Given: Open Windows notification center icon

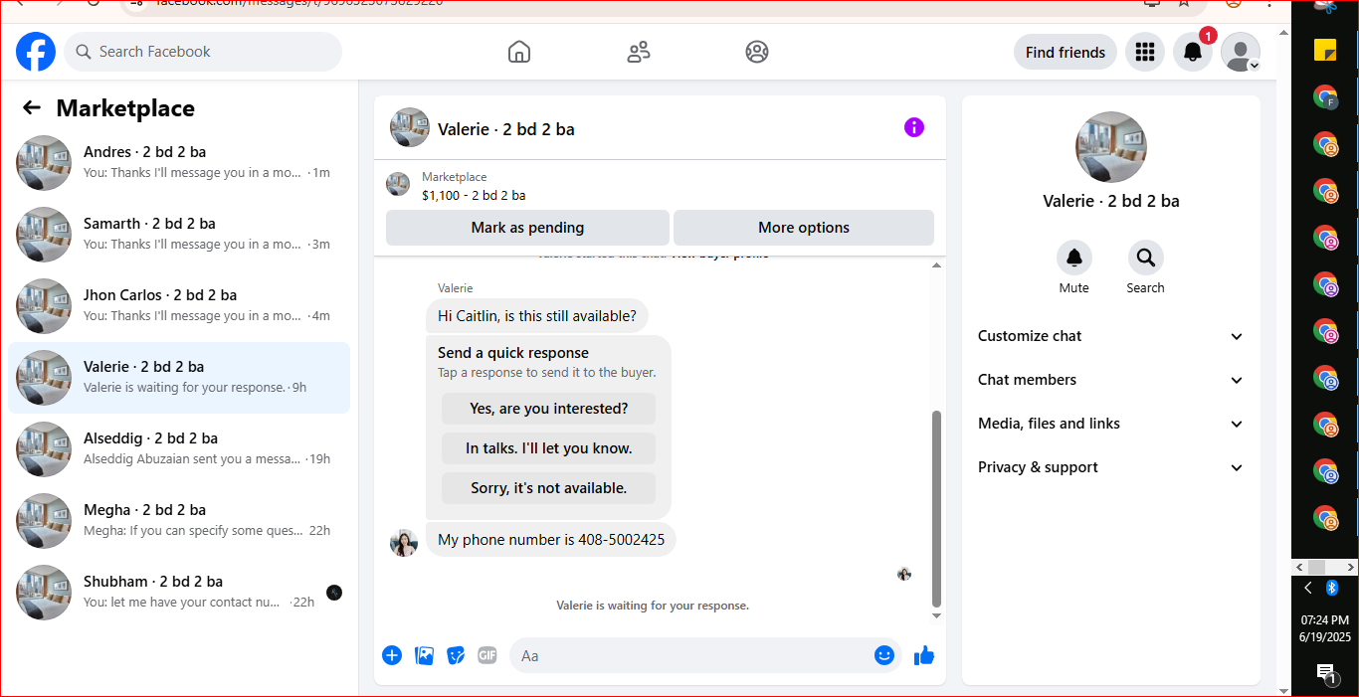Looking at the screenshot, I should (1325, 673).
